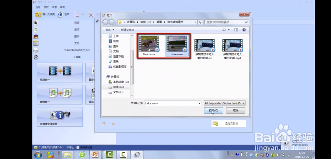This screenshot has height=159, width=331.
Task: Open the 任务 menu
Action: pos(38,7)
